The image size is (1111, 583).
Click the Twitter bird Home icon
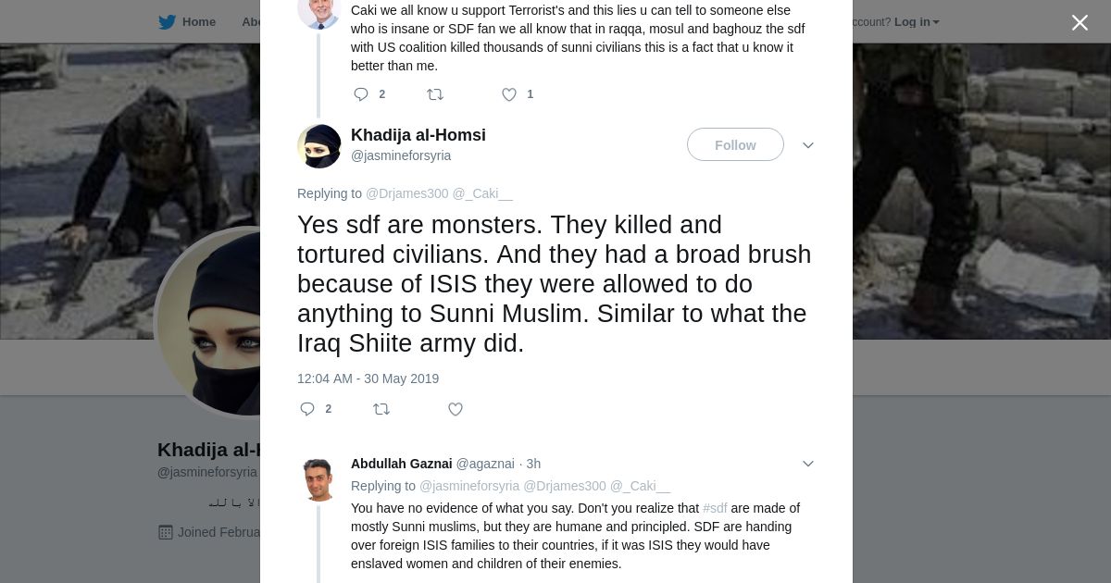coord(168,22)
